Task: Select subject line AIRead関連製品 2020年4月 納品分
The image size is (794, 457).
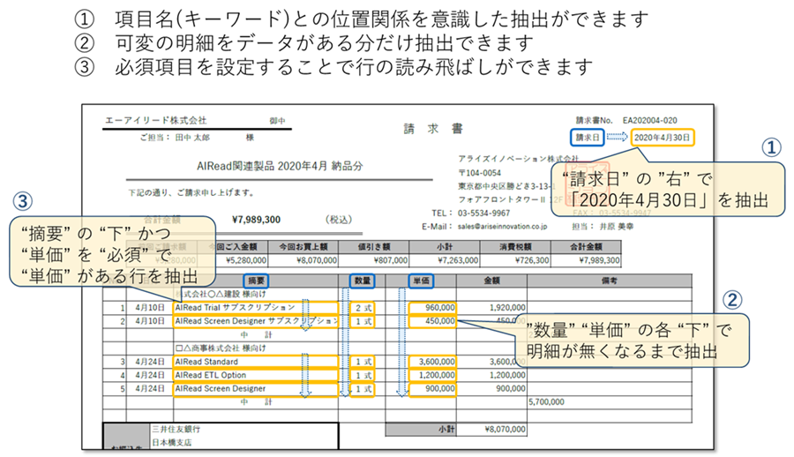Action: coord(280,166)
